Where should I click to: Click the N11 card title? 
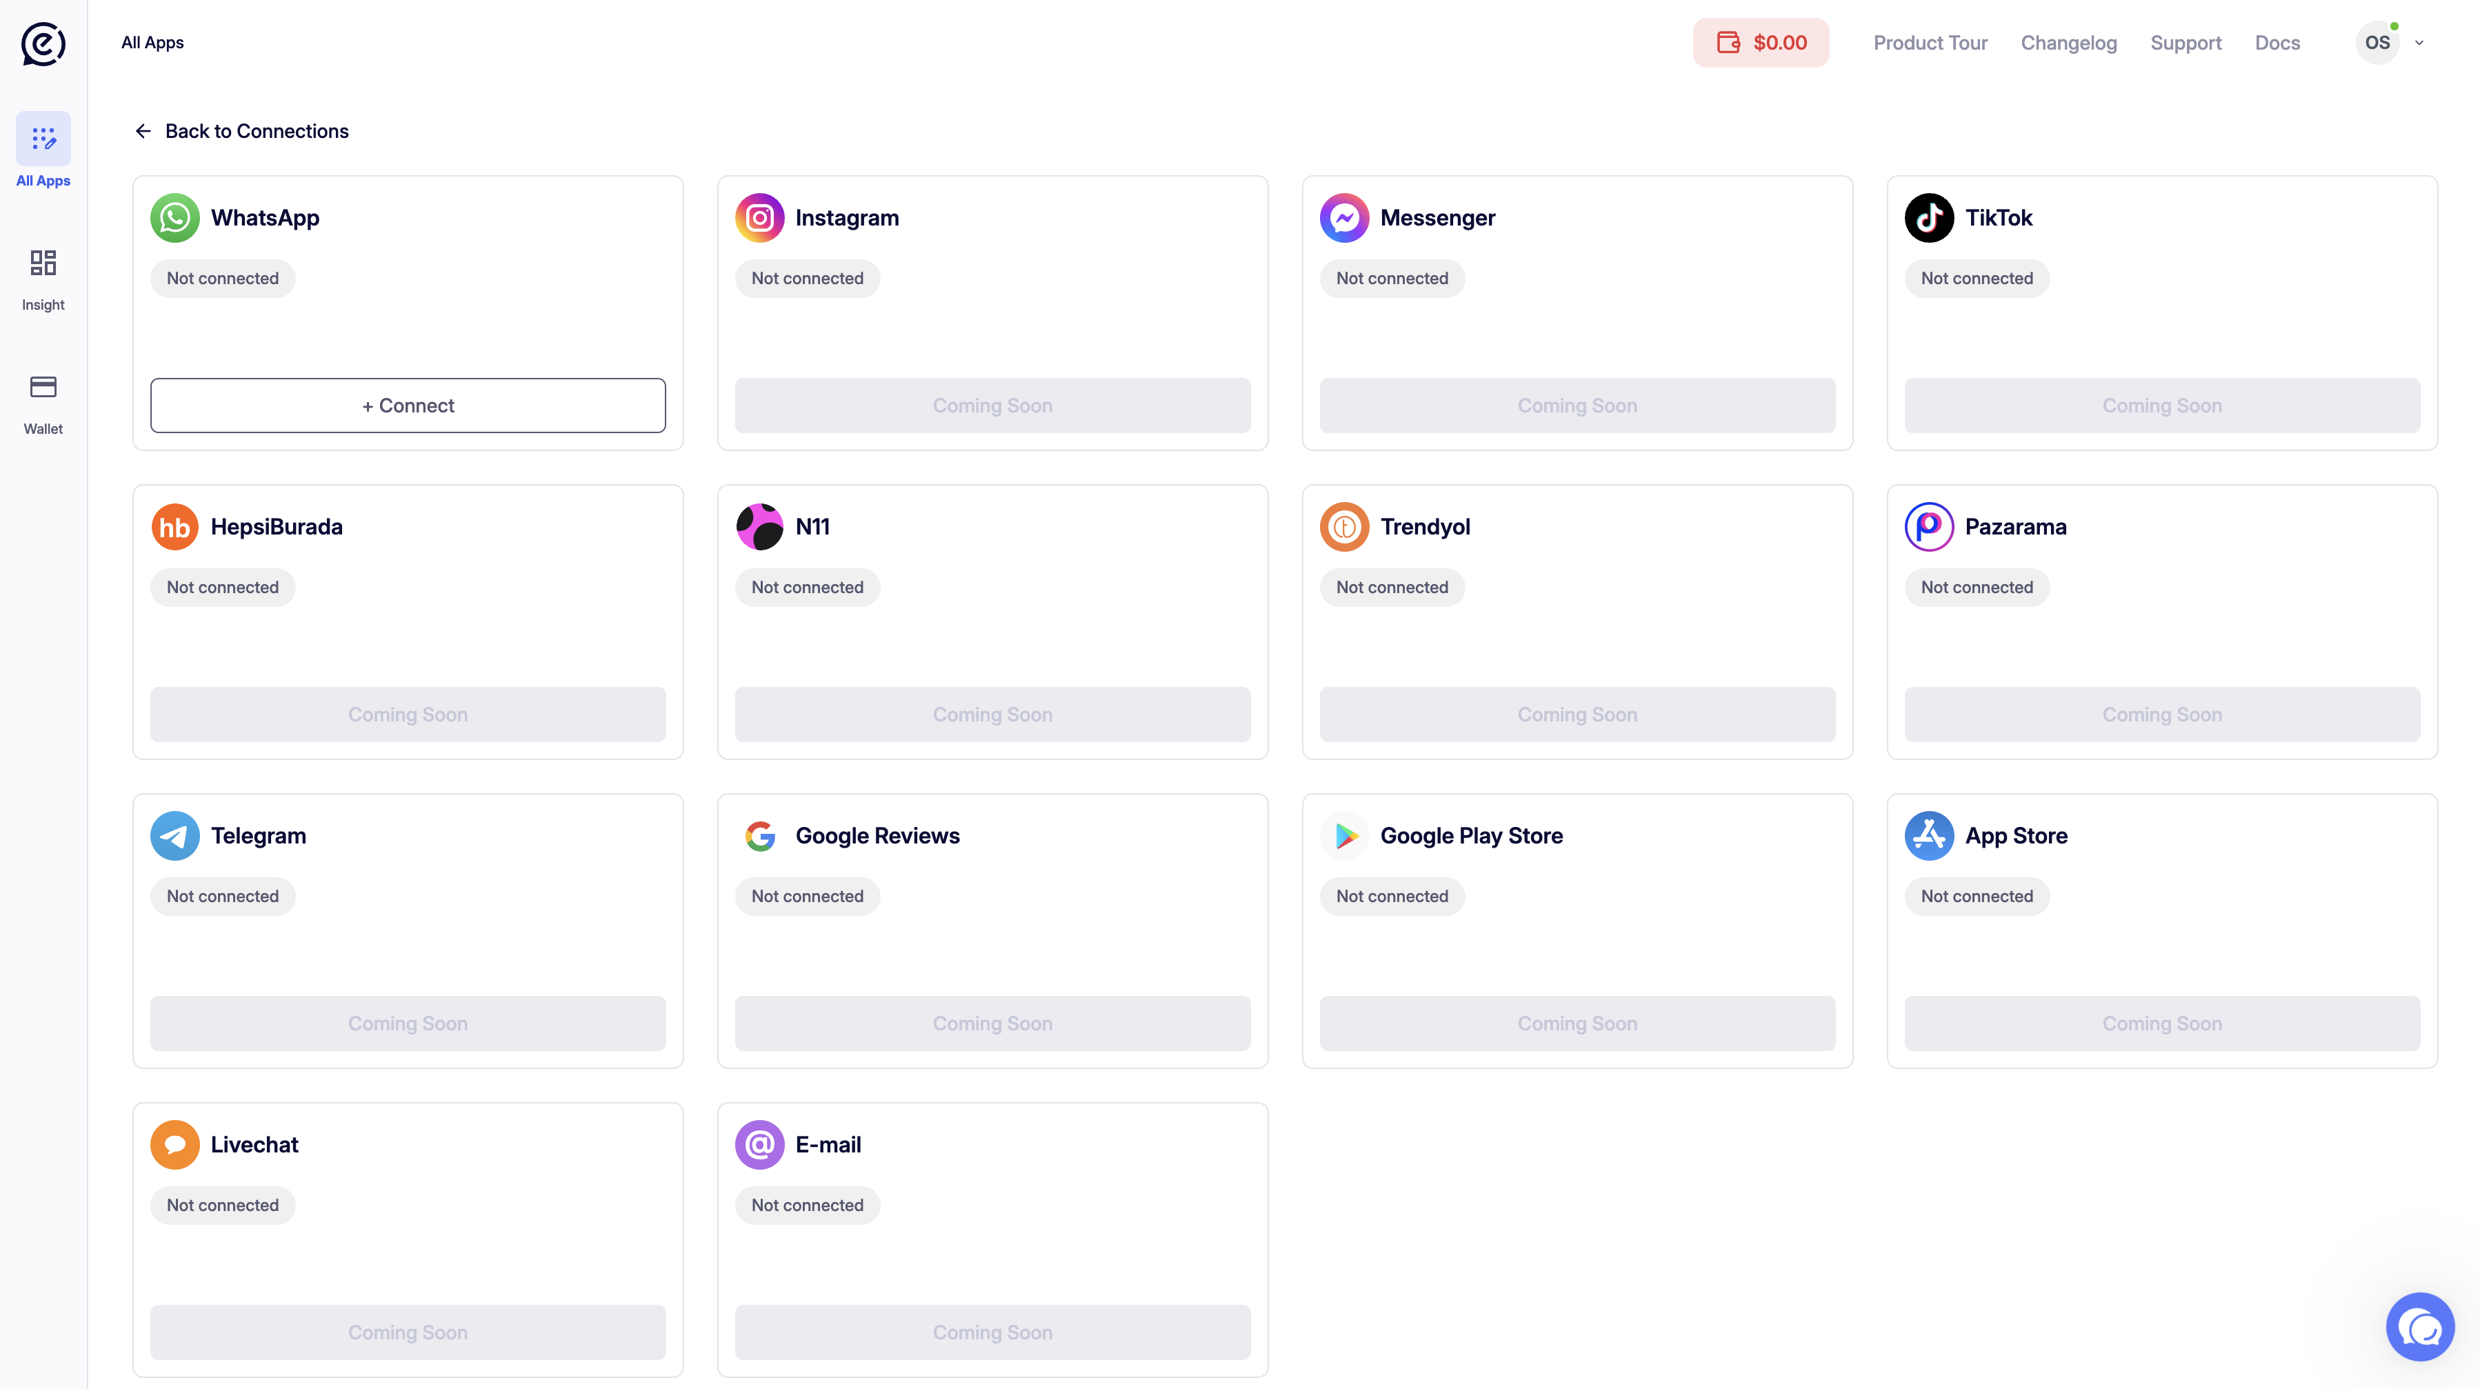pos(812,526)
